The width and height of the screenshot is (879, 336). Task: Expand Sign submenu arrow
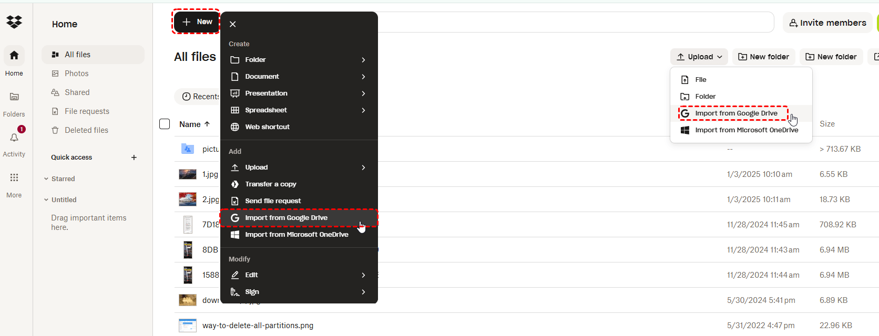point(363,292)
